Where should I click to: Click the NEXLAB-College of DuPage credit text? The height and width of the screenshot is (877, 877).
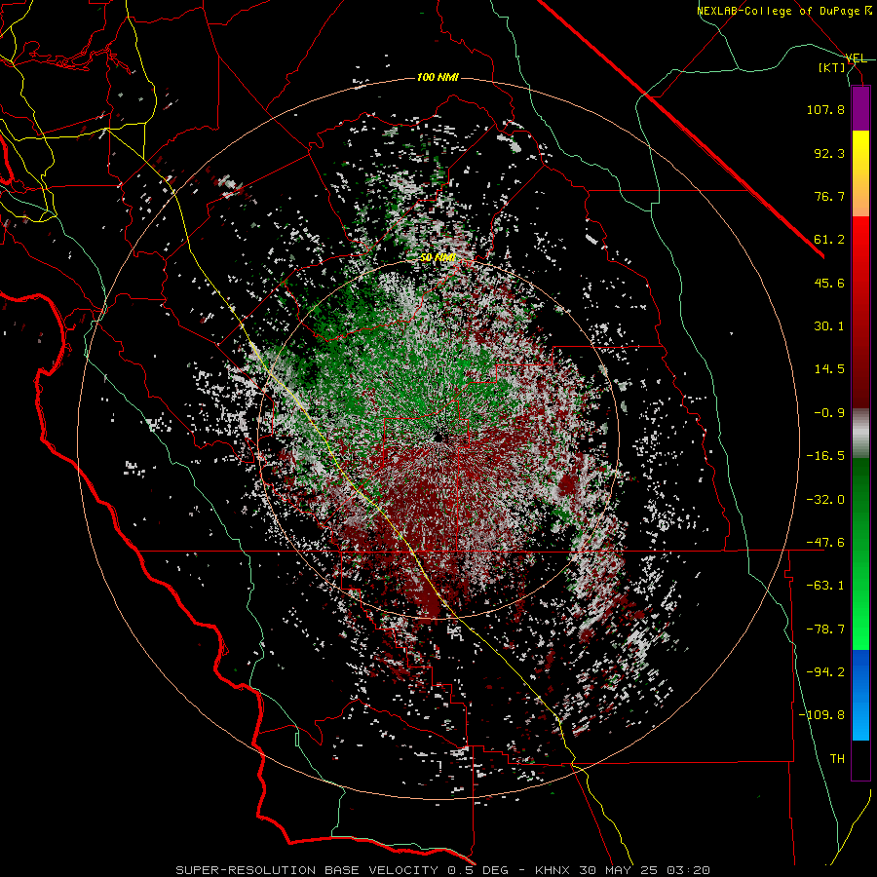[x=783, y=11]
